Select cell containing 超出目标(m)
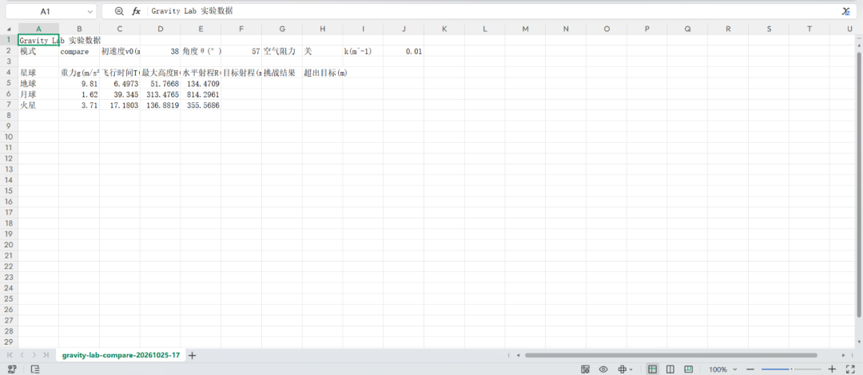The width and height of the screenshot is (863, 375). [x=323, y=73]
